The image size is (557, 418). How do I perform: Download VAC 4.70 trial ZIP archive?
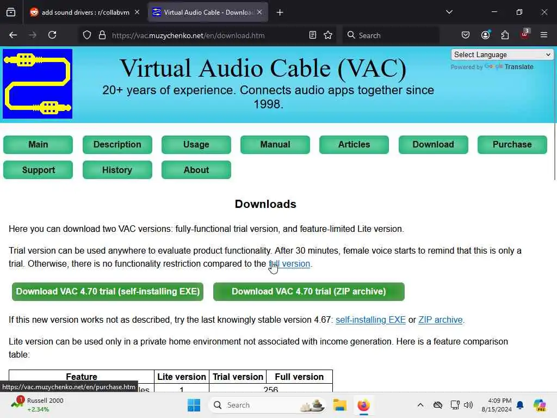pyautogui.click(x=309, y=292)
